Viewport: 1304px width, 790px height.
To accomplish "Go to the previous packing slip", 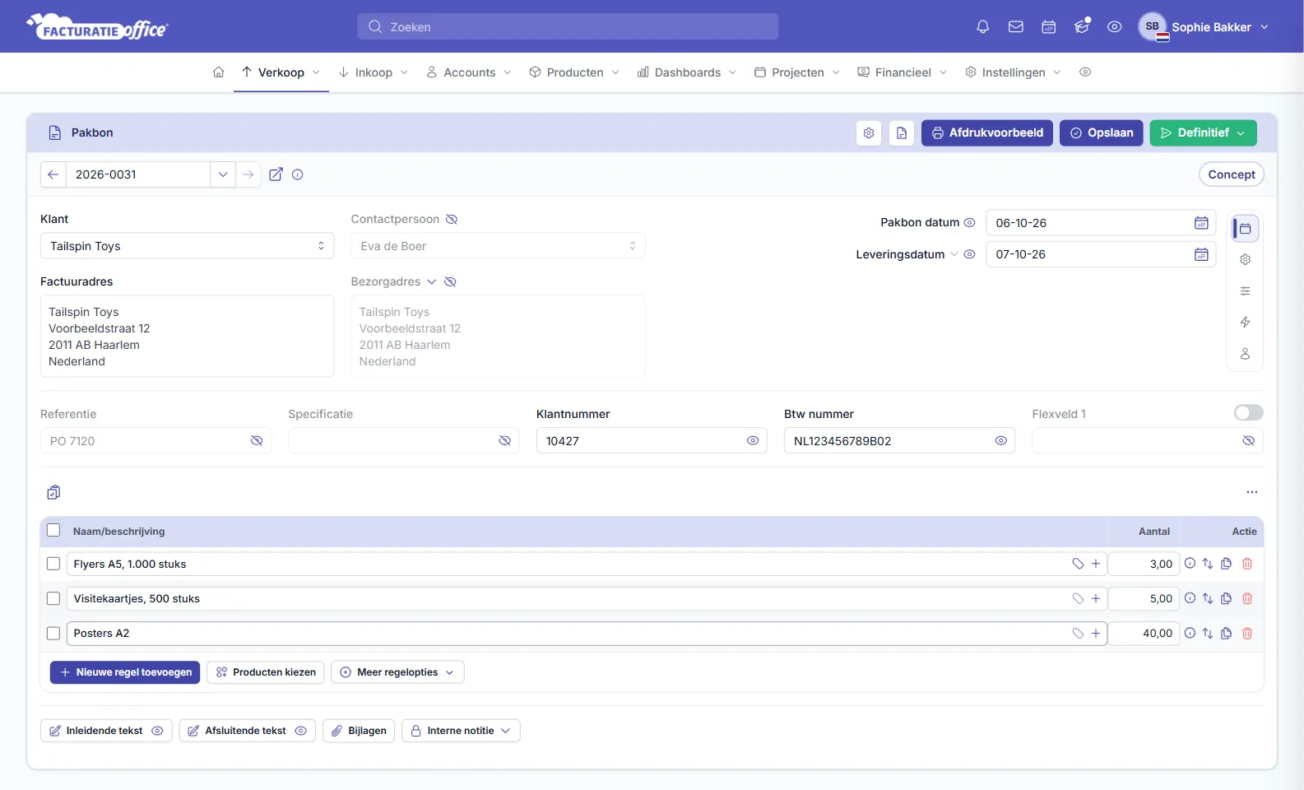I will 53,174.
